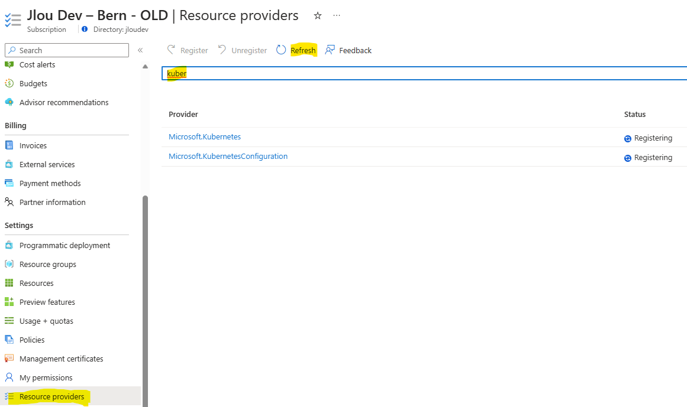Click the favorite star icon beside title
The width and height of the screenshot is (687, 407).
[x=318, y=16]
